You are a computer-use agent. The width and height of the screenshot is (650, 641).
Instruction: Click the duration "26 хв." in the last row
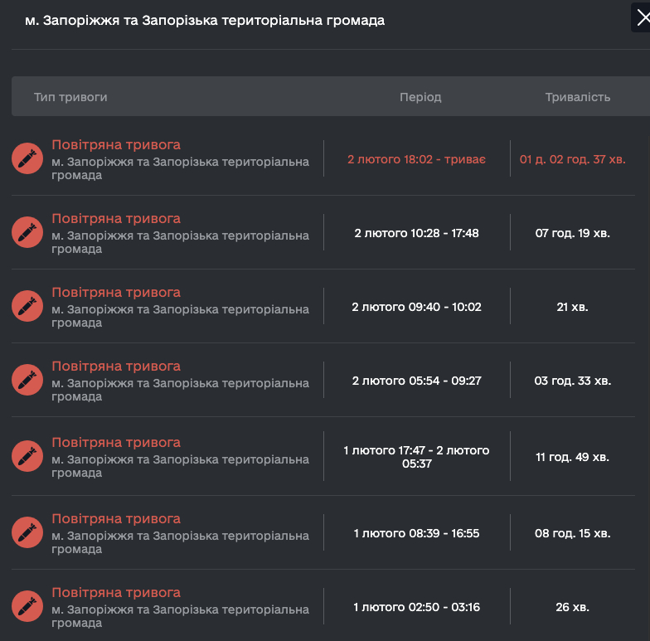tap(572, 607)
